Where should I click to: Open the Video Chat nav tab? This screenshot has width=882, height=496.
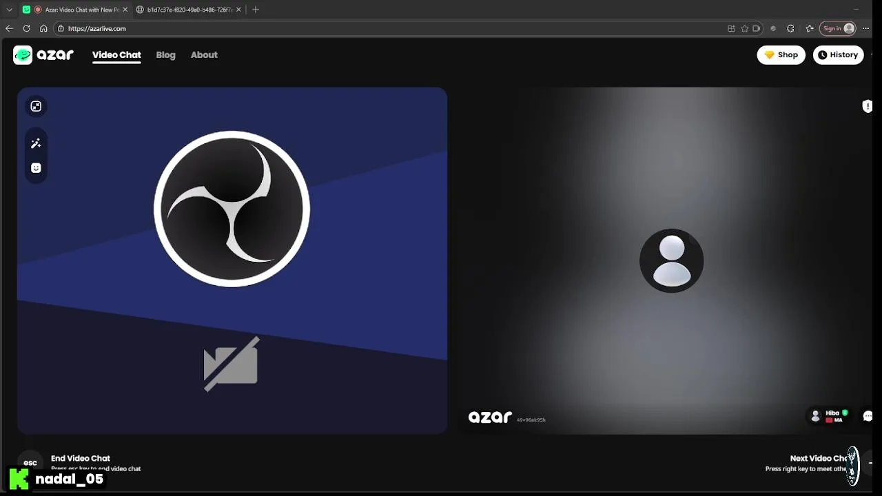point(116,55)
